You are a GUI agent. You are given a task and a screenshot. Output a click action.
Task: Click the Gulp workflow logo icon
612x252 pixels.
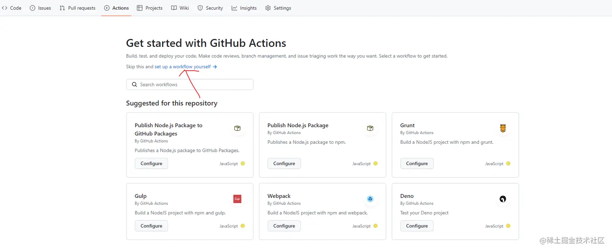[x=237, y=199]
